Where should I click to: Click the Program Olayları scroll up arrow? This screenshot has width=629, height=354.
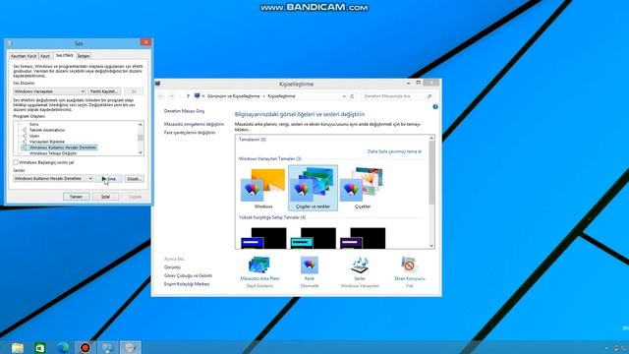[x=141, y=125]
